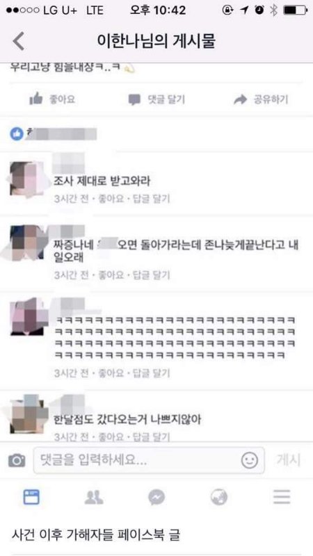Tap 댓글 달기 to comment

156,99
